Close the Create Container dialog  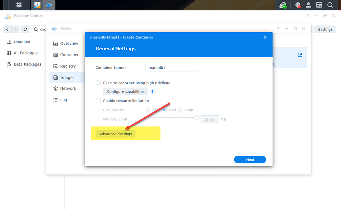point(265,37)
